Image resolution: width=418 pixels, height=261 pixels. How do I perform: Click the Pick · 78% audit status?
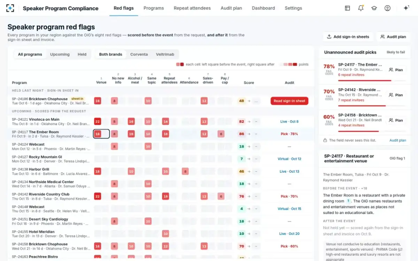(289, 134)
